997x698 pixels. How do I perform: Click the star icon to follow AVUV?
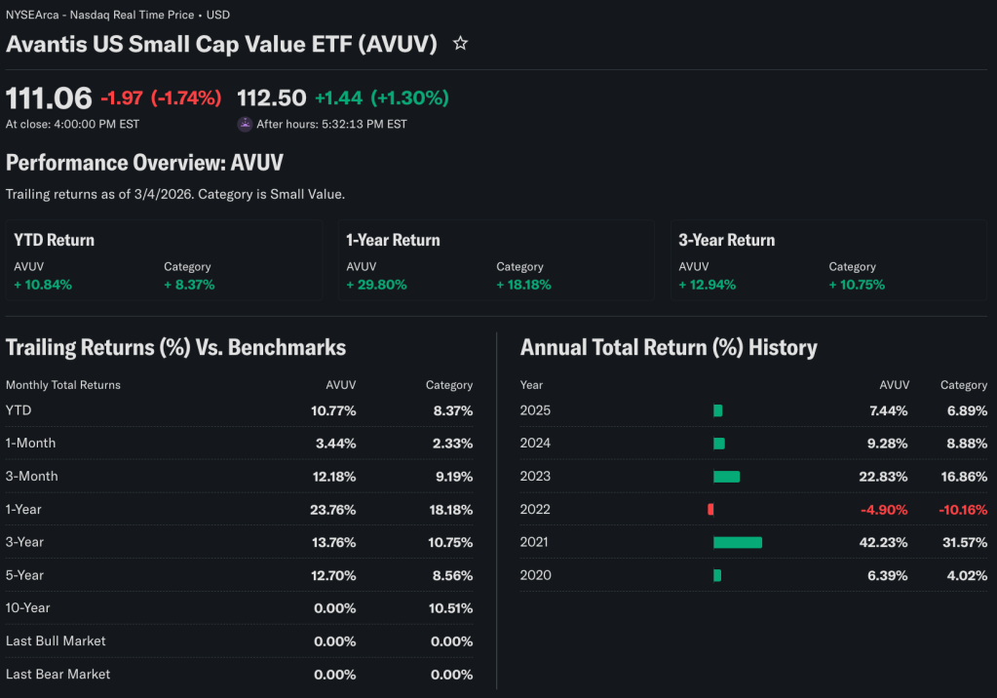click(x=461, y=44)
